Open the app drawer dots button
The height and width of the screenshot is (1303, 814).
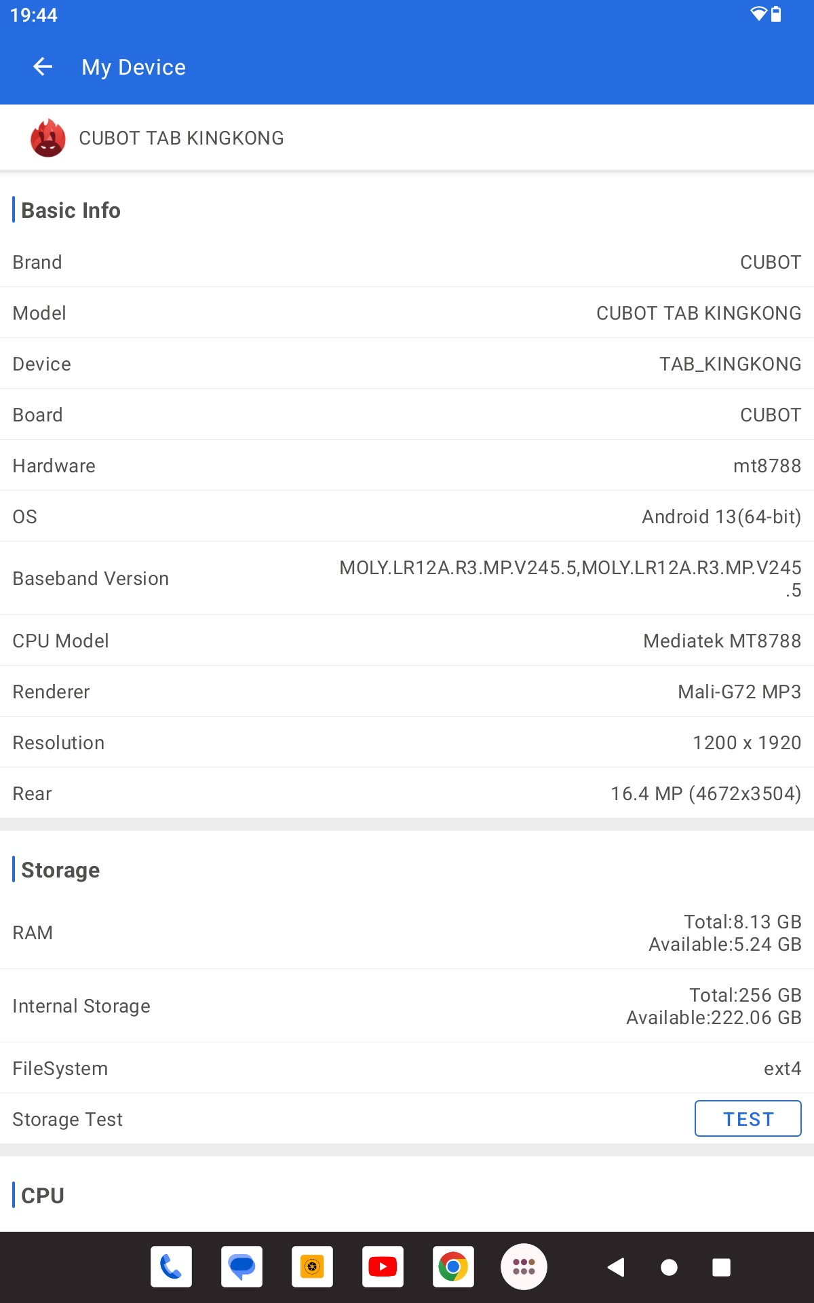click(x=524, y=1266)
